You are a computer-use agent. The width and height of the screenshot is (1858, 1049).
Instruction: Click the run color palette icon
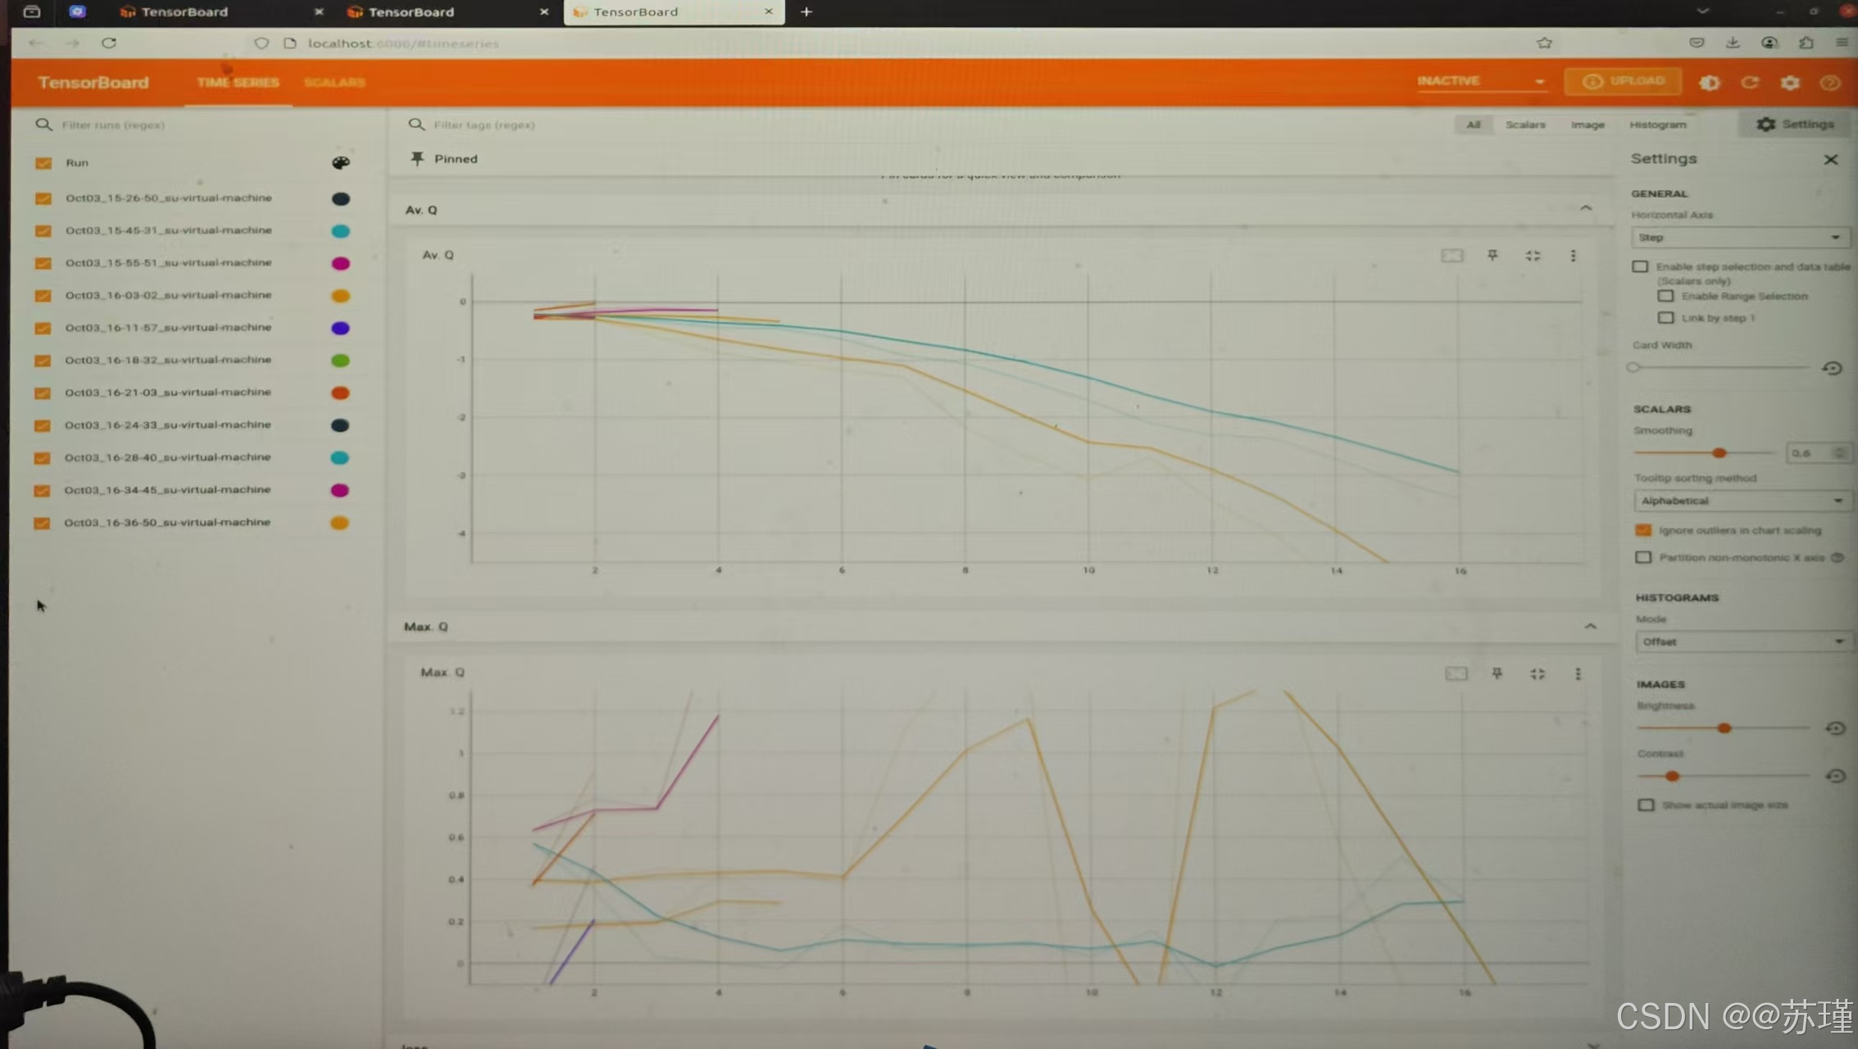[x=340, y=163]
